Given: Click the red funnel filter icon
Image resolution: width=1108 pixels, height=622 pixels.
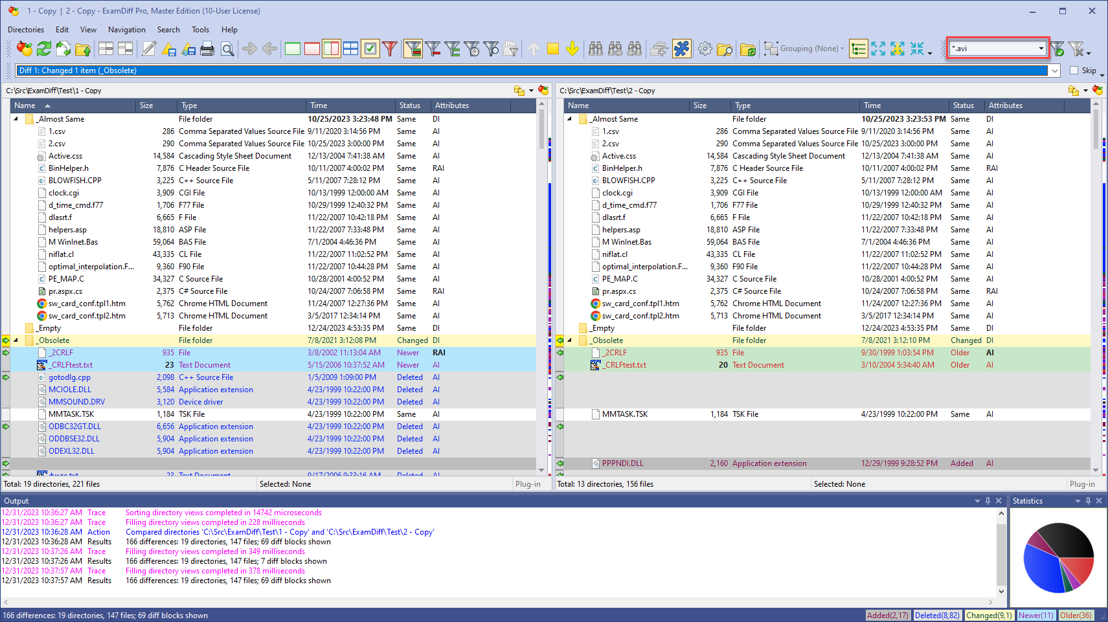Looking at the screenshot, I should click(x=390, y=49).
